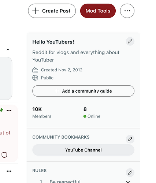
Task: Click the globe icon beside Public
Action: [35, 78]
